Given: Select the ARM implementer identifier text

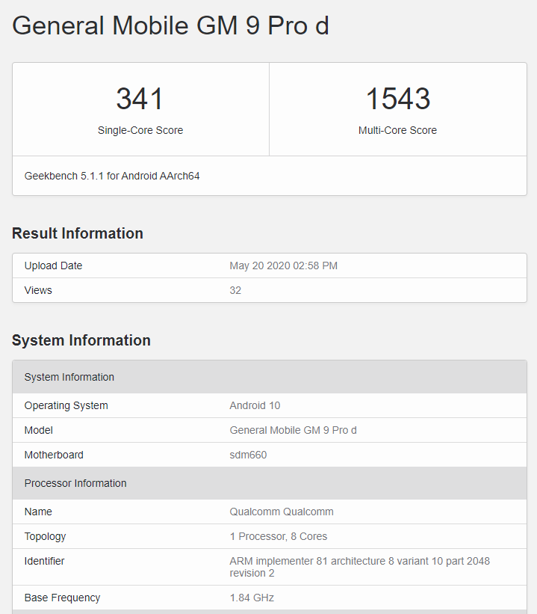Looking at the screenshot, I should [x=360, y=567].
